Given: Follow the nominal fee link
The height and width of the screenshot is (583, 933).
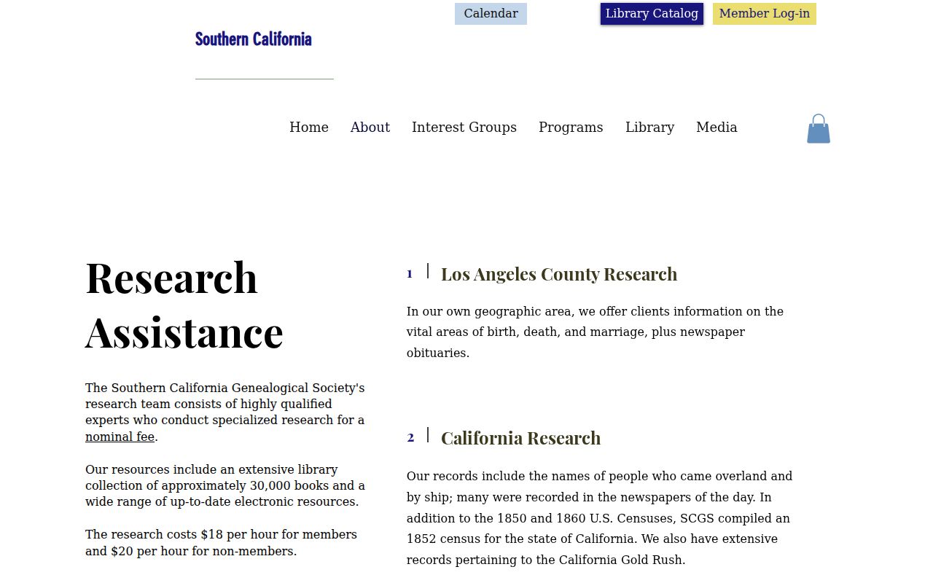Looking at the screenshot, I should click(x=120, y=437).
